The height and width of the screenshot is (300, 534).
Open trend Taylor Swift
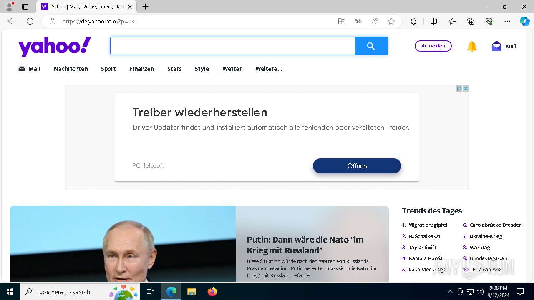pos(423,247)
